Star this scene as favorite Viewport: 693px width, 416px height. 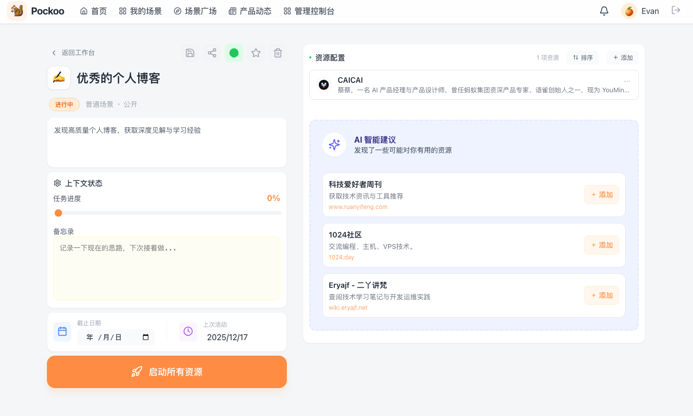(x=255, y=52)
